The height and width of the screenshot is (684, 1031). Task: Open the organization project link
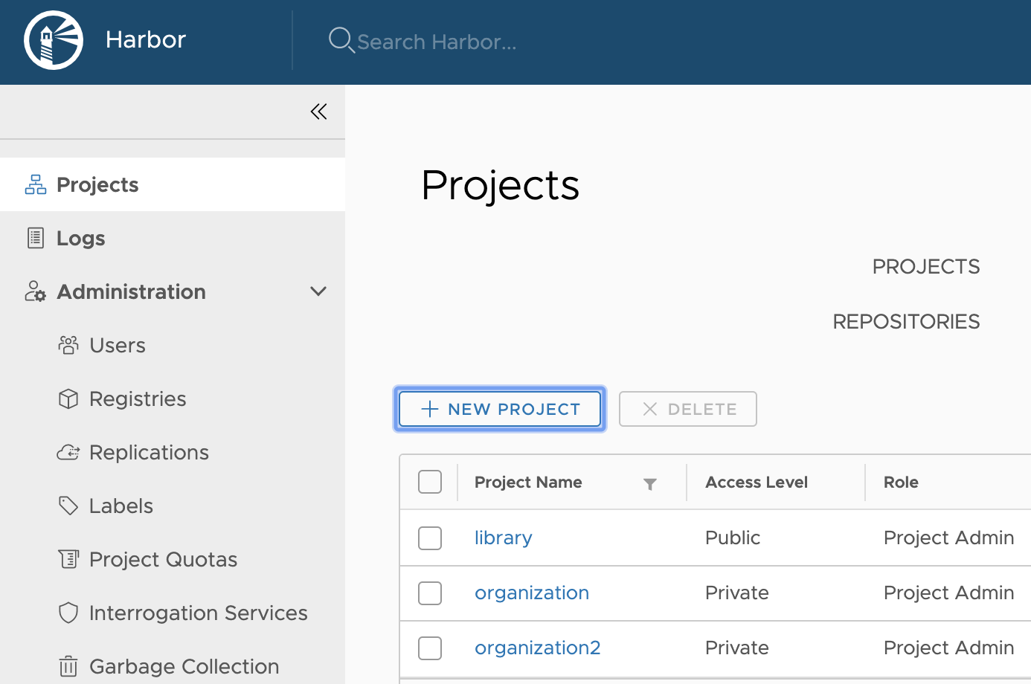(x=532, y=593)
